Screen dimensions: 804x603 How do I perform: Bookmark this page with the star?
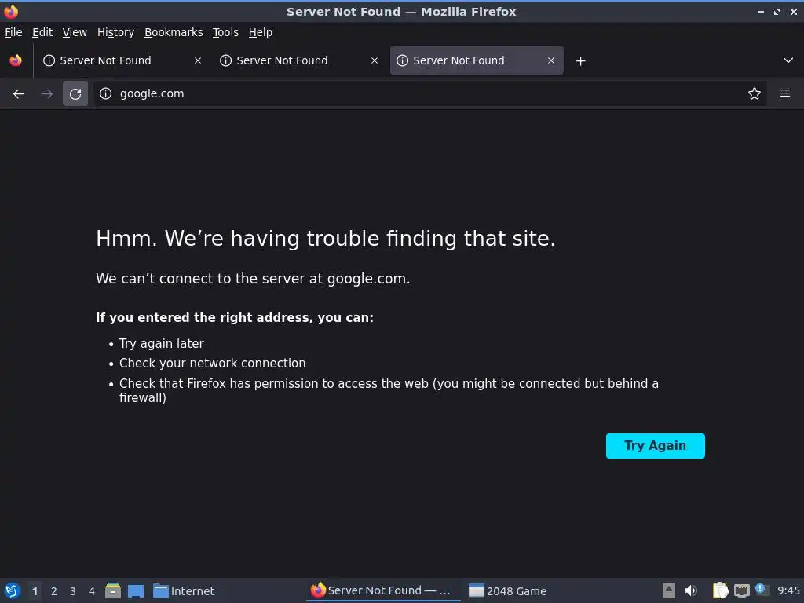point(755,93)
